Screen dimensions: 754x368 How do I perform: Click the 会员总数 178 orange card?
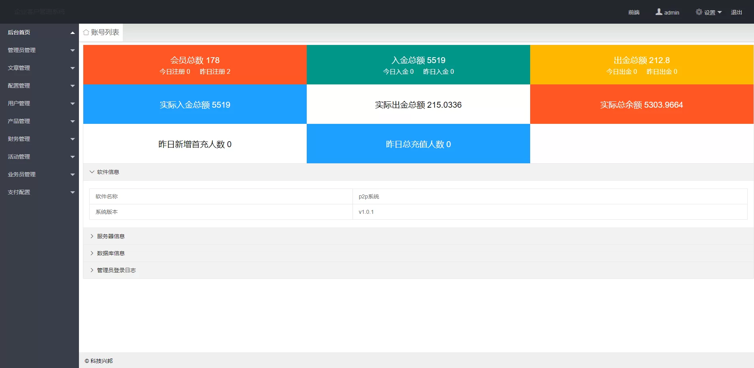pos(195,65)
